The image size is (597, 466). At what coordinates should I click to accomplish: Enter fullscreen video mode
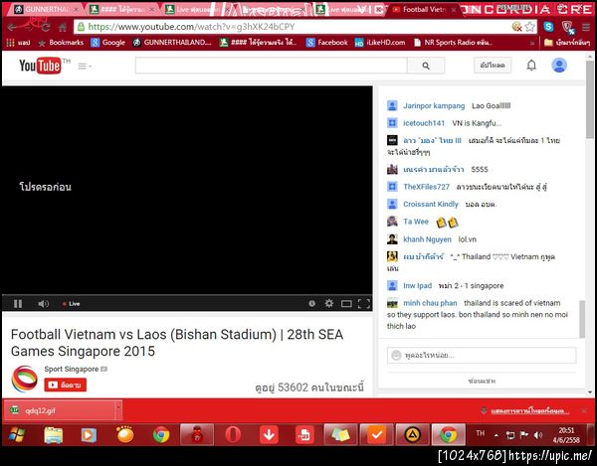click(363, 304)
